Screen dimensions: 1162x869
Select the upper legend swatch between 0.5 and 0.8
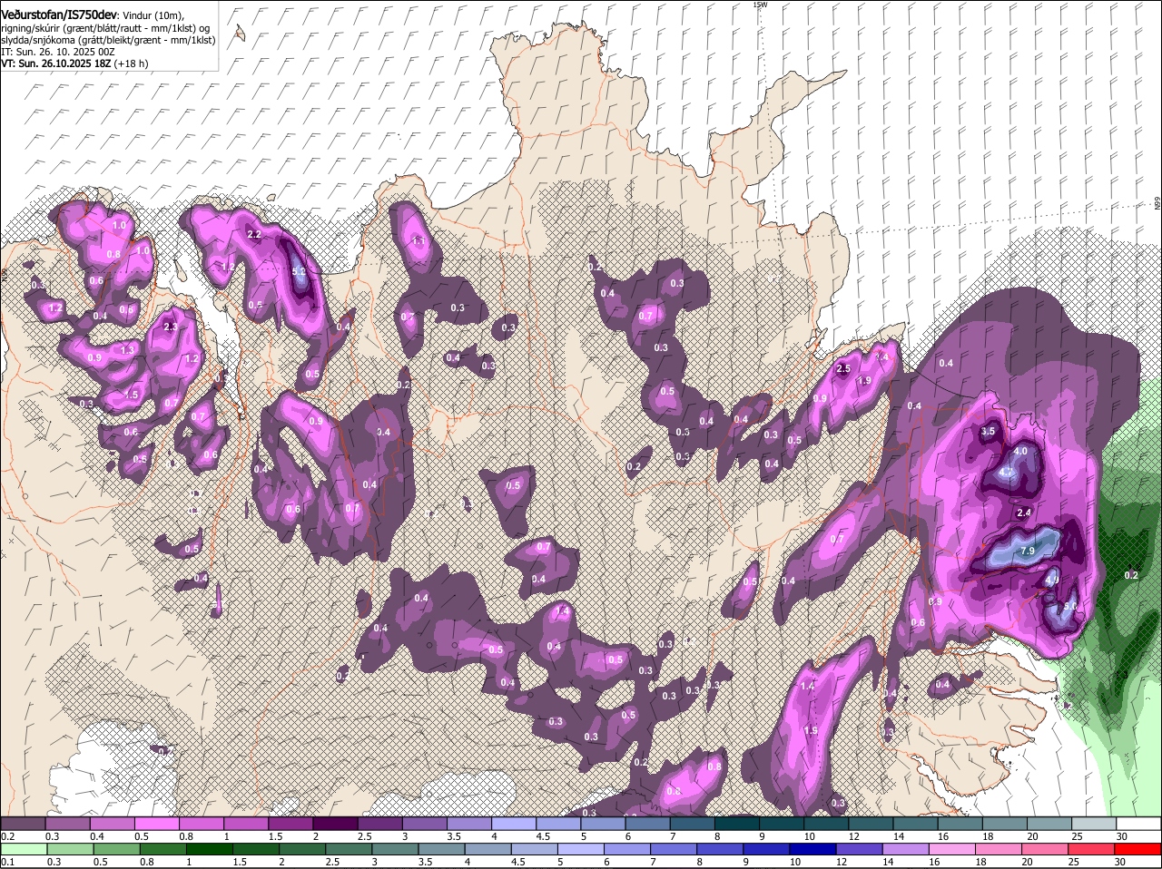(156, 823)
